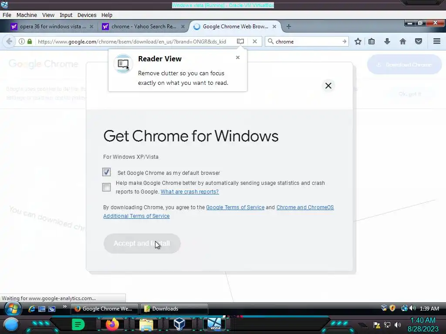This screenshot has height=334, width=446.
Task: Open the VirtualBox Devices menu
Action: coord(87,15)
